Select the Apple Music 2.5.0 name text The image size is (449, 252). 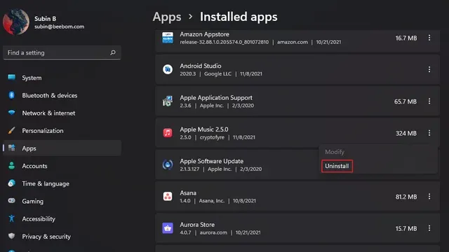(204, 129)
